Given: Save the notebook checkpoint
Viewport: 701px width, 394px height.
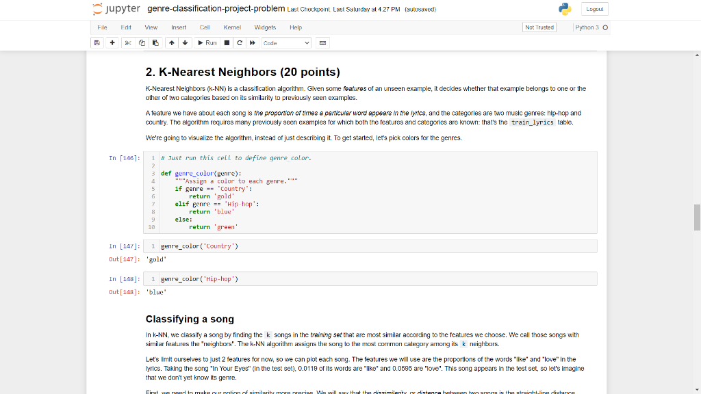Looking at the screenshot, I should coord(96,42).
